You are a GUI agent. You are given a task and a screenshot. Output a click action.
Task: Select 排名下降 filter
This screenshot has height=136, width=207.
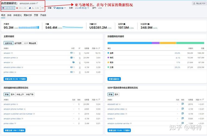click(x=30, y=94)
